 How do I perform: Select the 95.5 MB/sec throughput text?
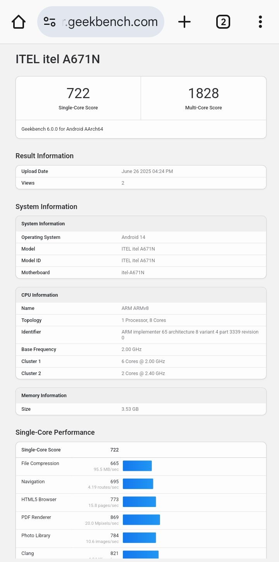coord(106,469)
